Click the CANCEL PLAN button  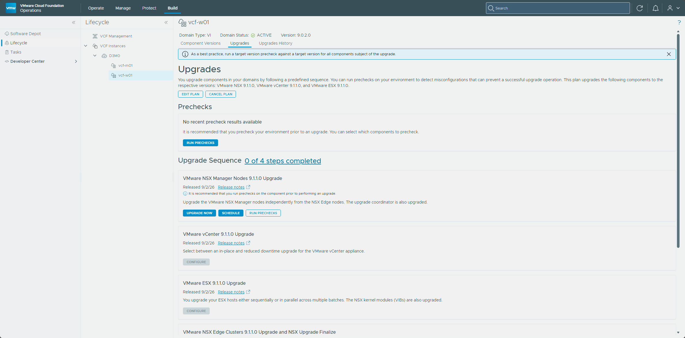[220, 94]
